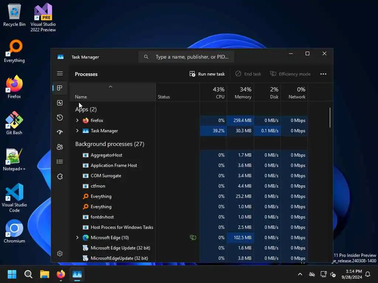Image resolution: width=378 pixels, height=283 pixels.
Task: Open the App history page icon
Action: click(60, 118)
